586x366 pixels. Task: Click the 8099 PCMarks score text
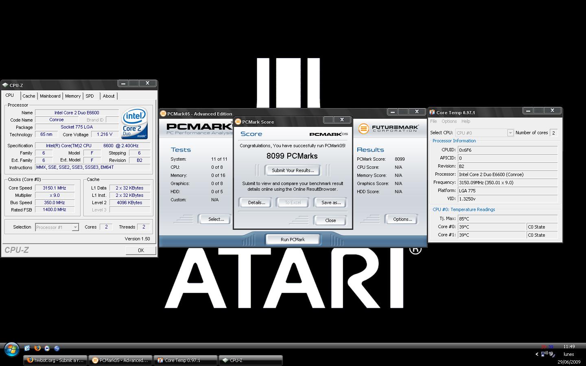292,156
